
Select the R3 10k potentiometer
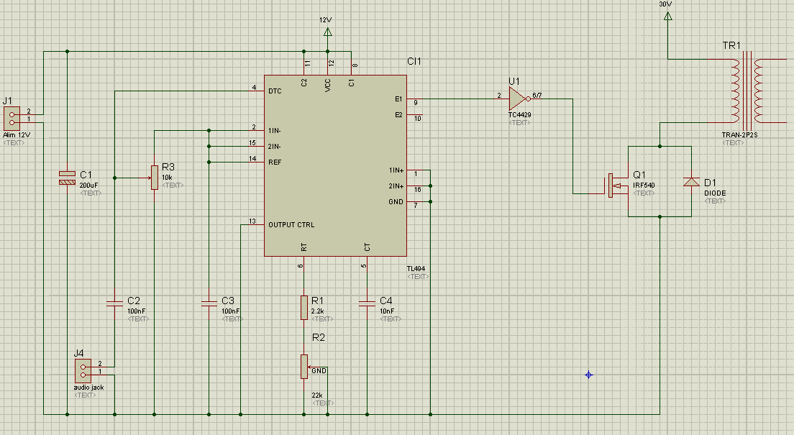(x=155, y=178)
